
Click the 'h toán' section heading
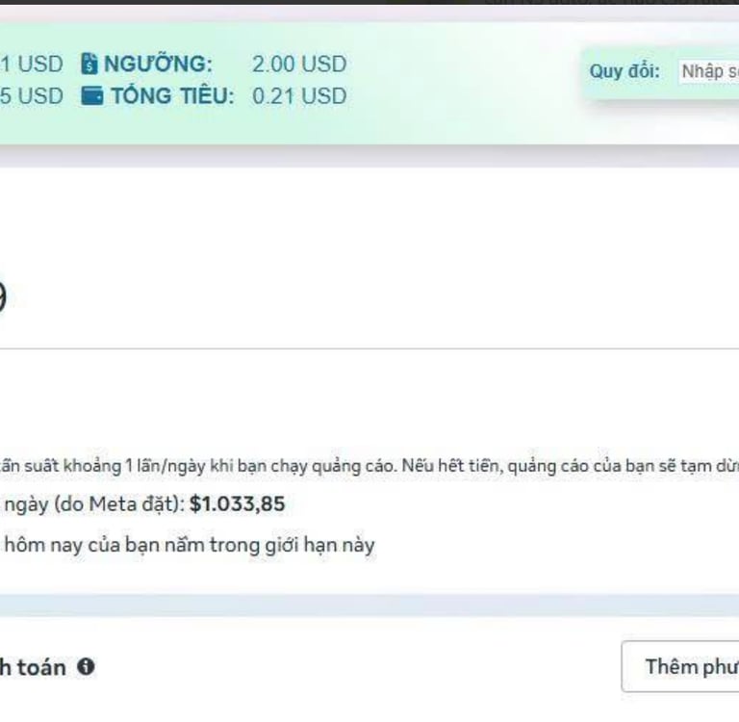33,667
